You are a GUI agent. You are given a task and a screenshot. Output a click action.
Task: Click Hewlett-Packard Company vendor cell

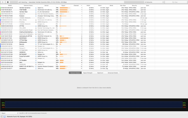pos(46,66)
